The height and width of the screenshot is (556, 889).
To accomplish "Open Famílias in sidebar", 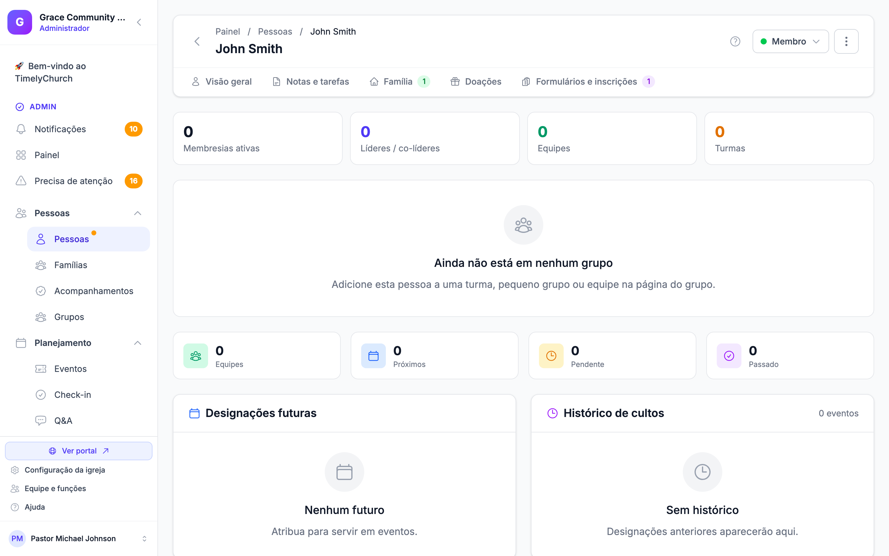I will pos(89,265).
